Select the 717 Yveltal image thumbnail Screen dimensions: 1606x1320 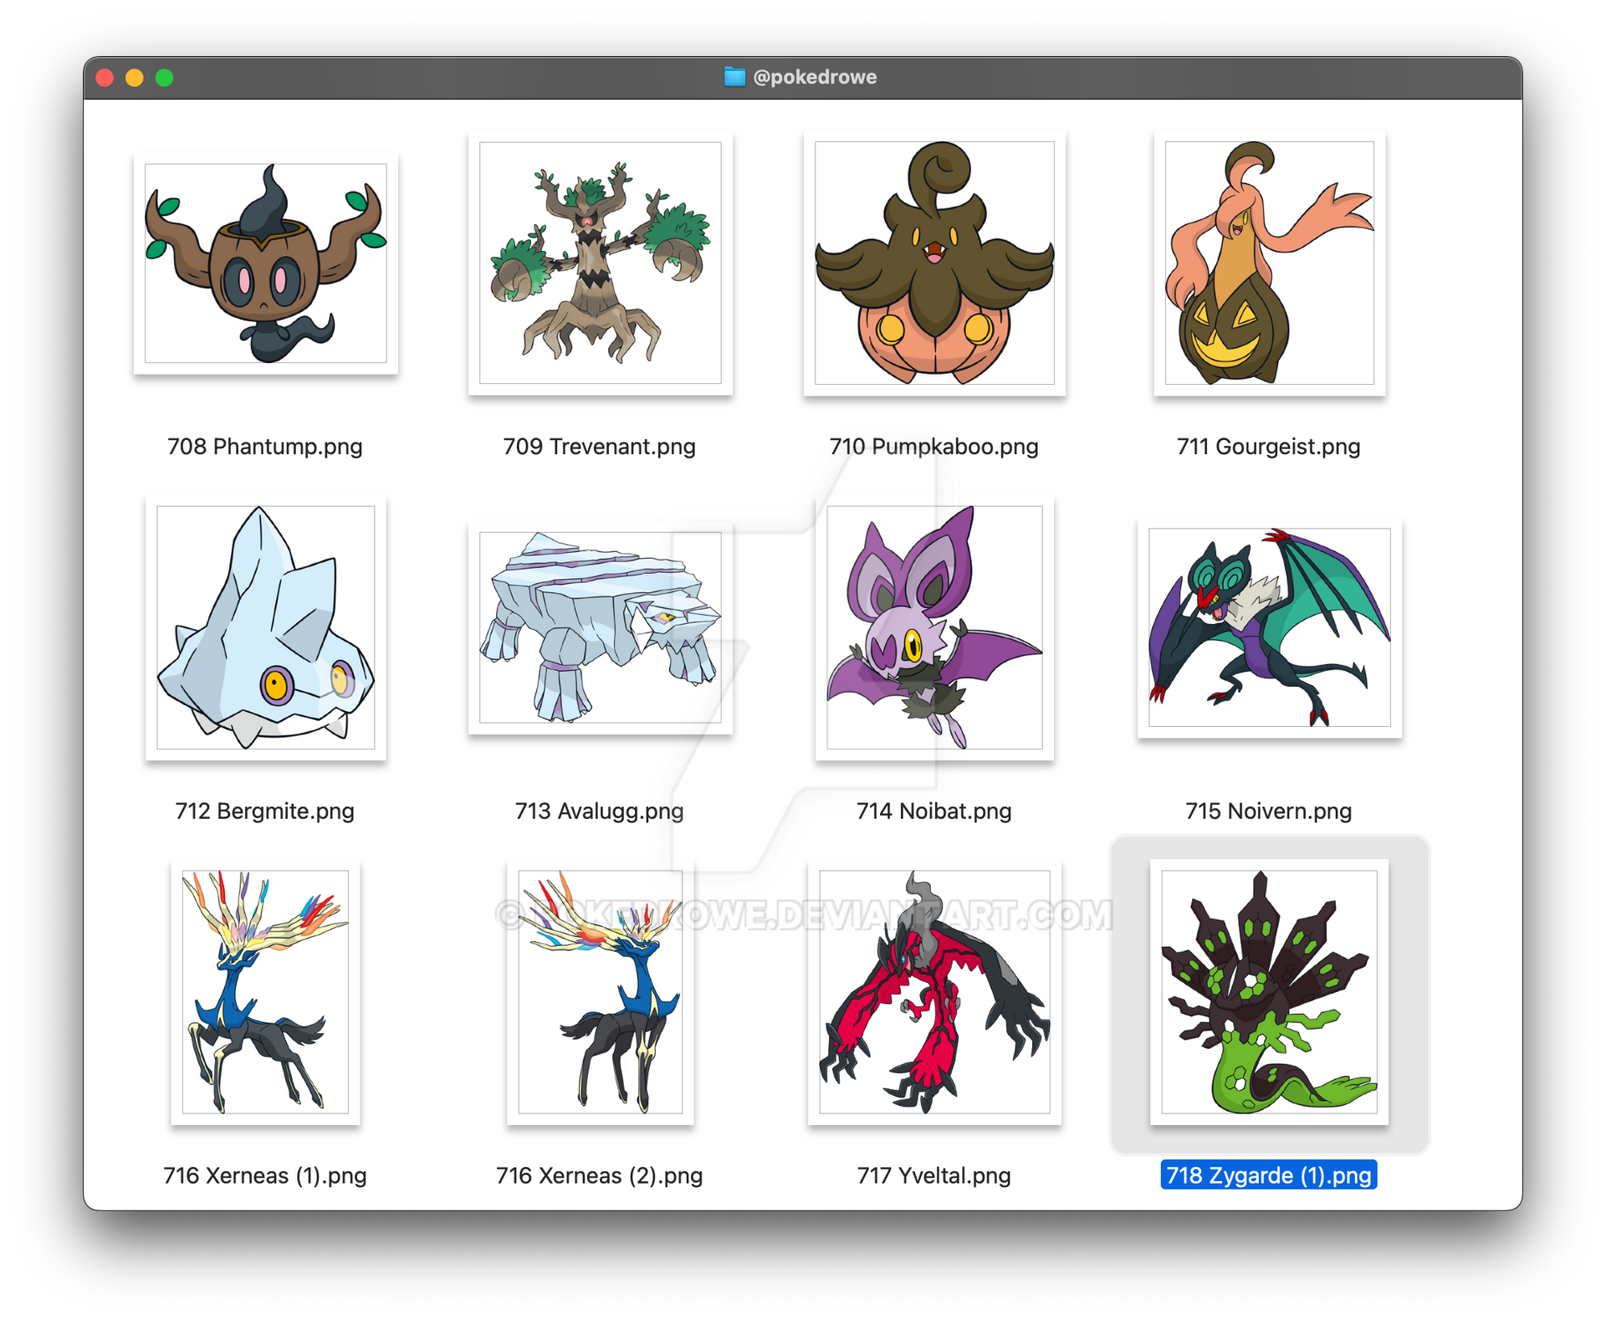pyautogui.click(x=934, y=992)
